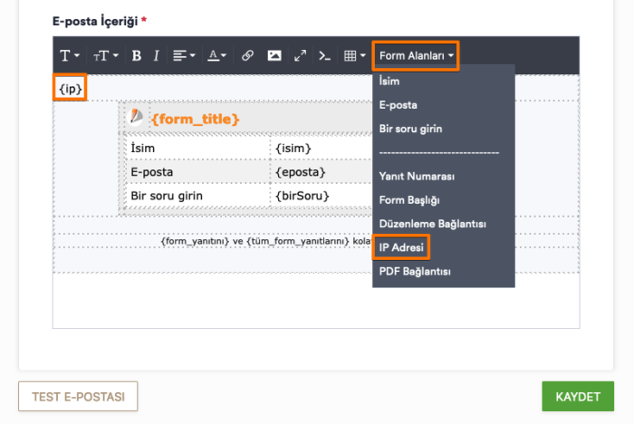Click the E-posta label table cell
Viewport: 634px width, 424px height.
coord(197,172)
